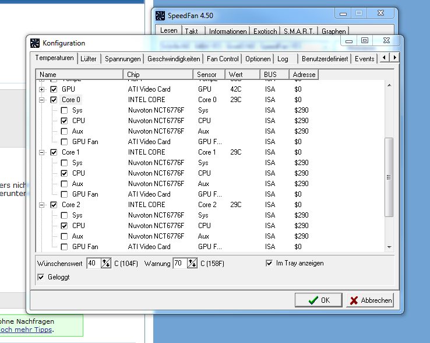
Task: Click the sensor list scrollbar thumb
Action: click(389, 177)
